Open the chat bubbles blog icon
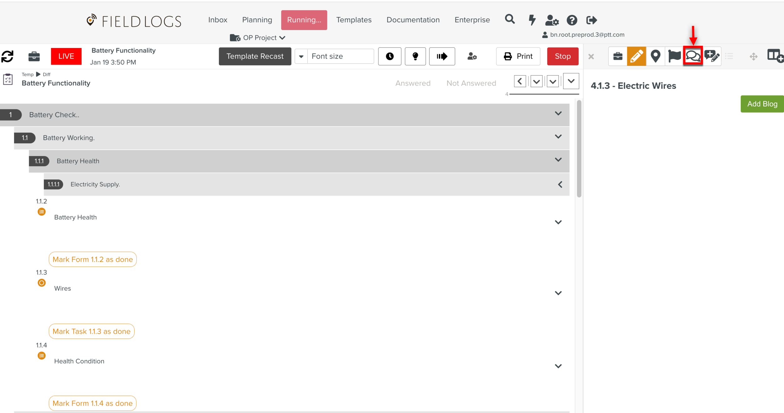 click(x=693, y=56)
